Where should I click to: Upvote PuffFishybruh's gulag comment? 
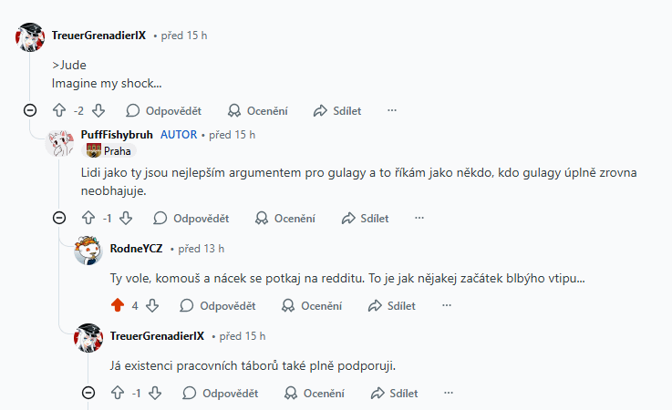[88, 218]
